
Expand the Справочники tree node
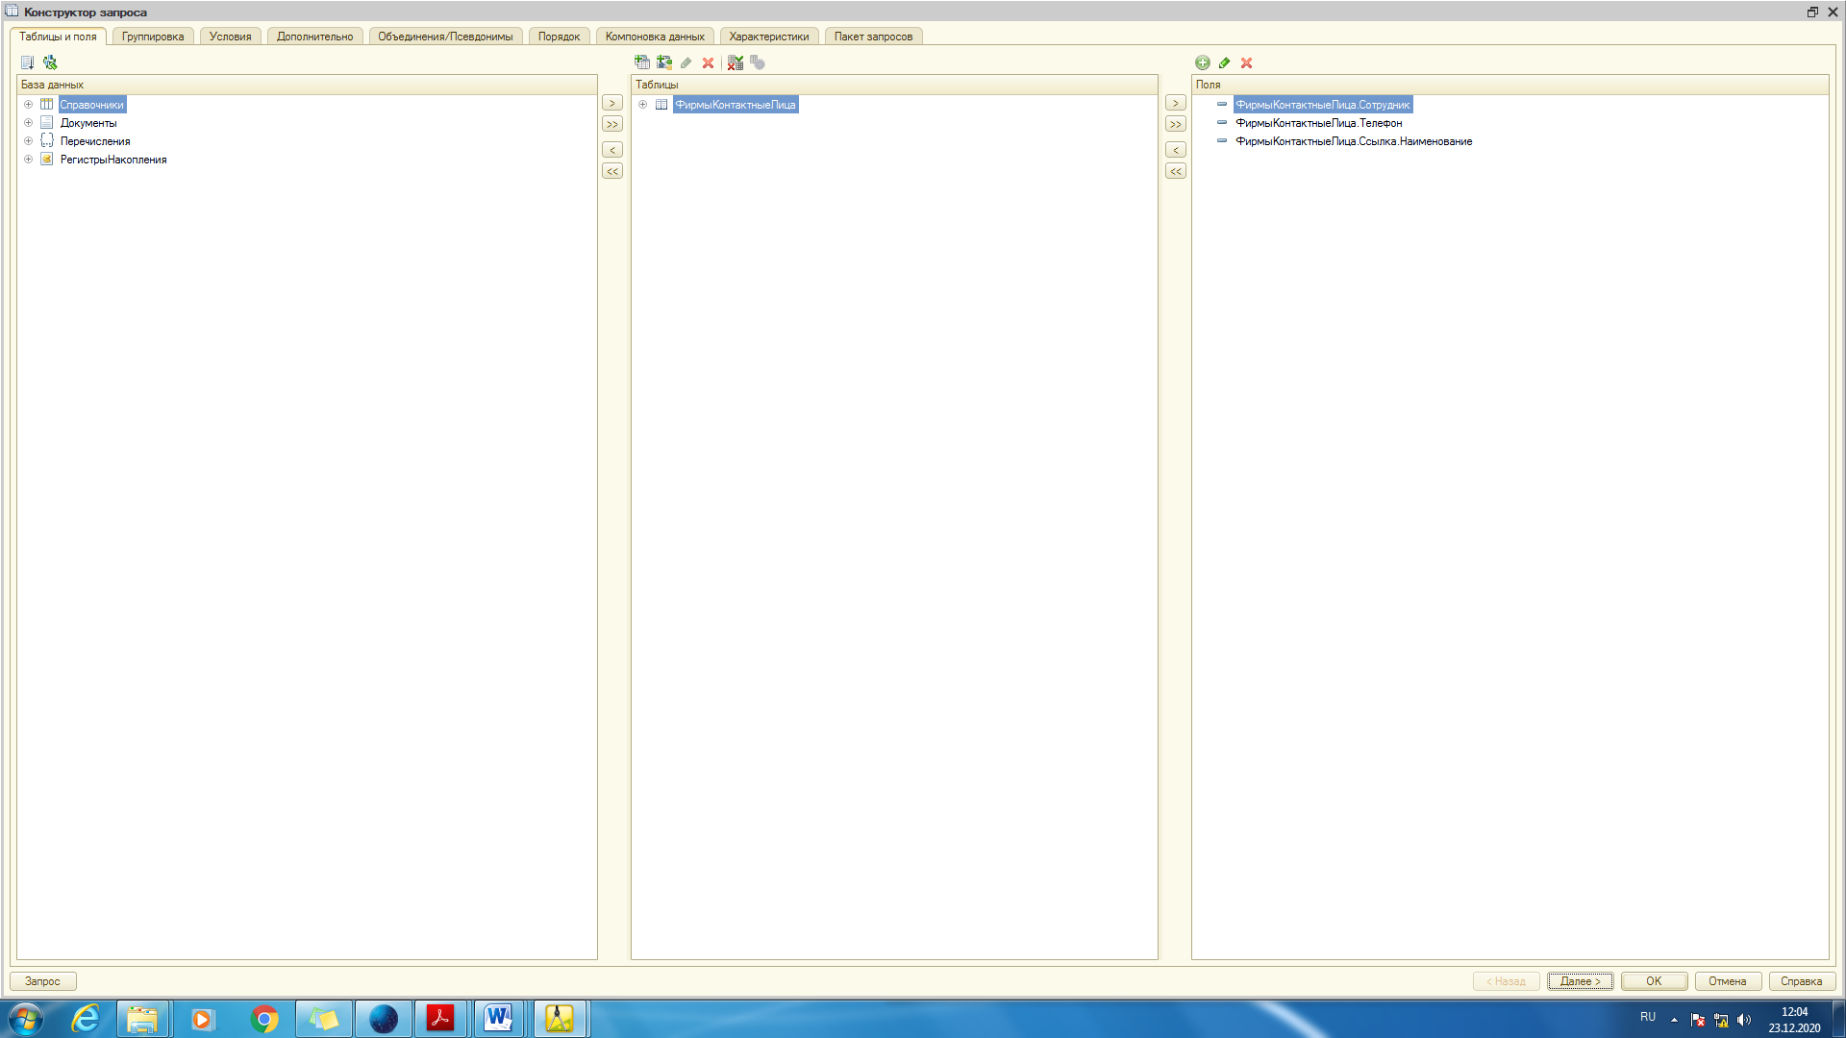[x=28, y=105]
